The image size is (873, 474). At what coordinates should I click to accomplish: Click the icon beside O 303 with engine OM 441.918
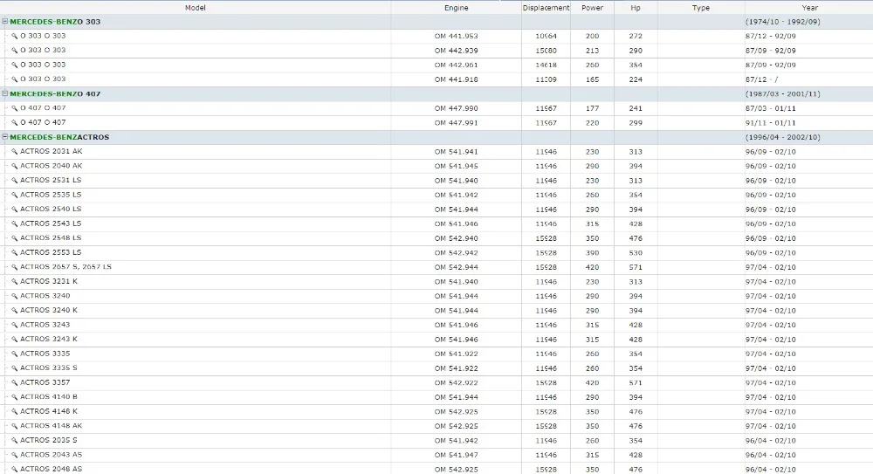15,79
